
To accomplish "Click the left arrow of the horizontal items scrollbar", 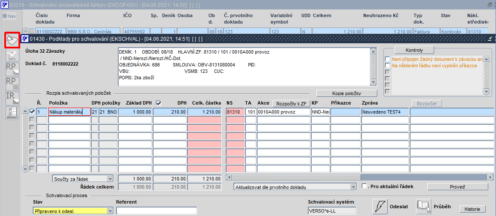I will pyautogui.click(x=229, y=177).
